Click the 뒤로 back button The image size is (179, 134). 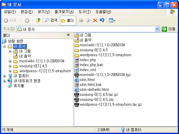(10, 20)
